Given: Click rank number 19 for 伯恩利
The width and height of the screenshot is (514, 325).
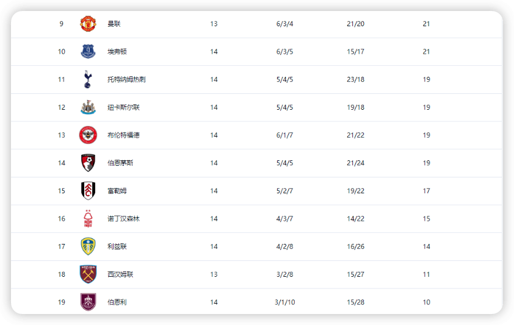Looking at the screenshot, I should click(61, 302).
